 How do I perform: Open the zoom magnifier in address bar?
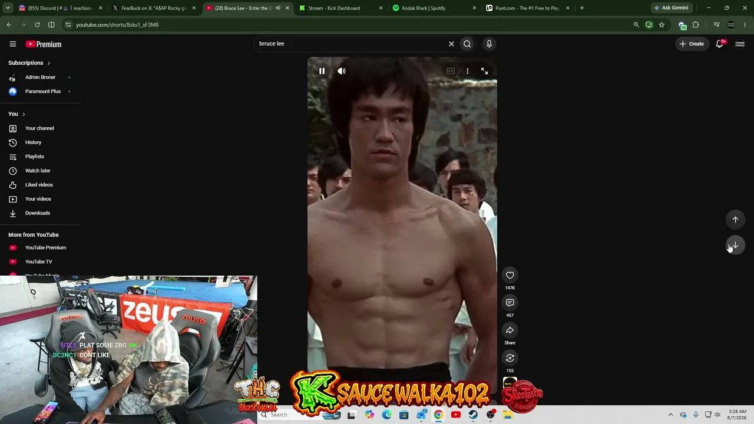point(636,25)
